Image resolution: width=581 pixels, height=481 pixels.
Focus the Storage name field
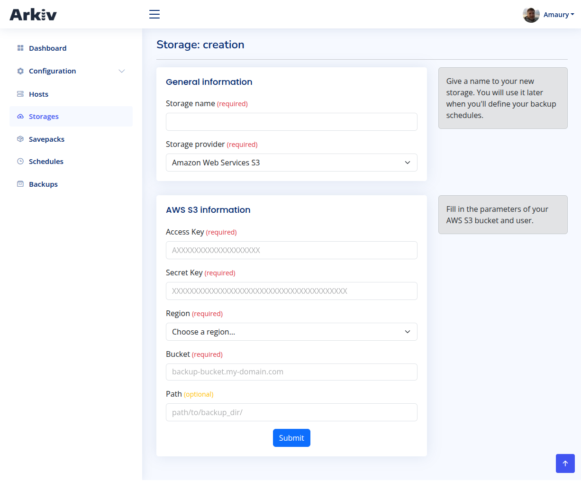click(x=291, y=122)
